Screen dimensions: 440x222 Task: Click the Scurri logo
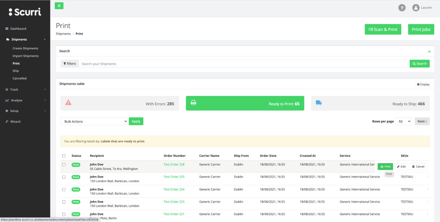click(x=25, y=12)
